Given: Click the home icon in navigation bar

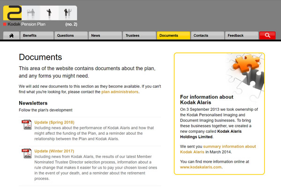Looking at the screenshot, I should [x=11, y=36].
